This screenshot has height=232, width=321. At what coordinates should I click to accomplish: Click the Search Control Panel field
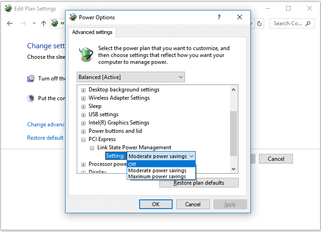287,23
